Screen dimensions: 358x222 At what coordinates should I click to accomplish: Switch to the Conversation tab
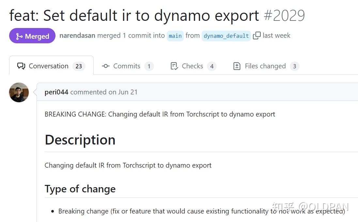(49, 66)
